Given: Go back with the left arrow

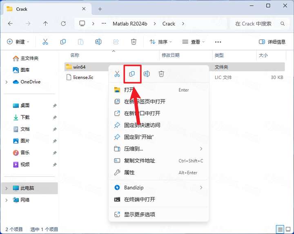Looking at the screenshot, I should 10,24.
